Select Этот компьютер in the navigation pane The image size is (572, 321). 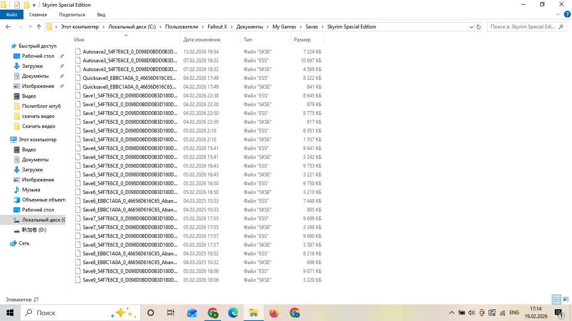pyautogui.click(x=37, y=140)
